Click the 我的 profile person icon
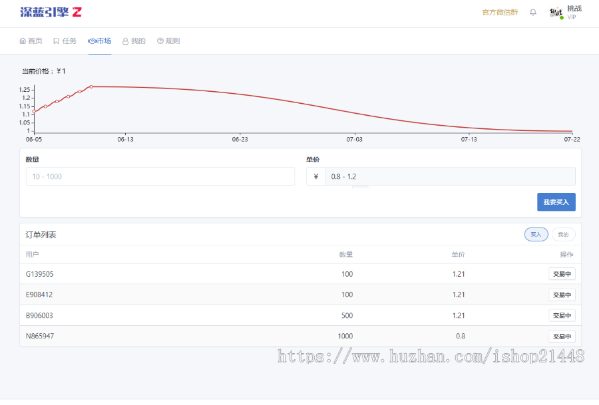This screenshot has height=405, width=599. pyautogui.click(x=125, y=41)
